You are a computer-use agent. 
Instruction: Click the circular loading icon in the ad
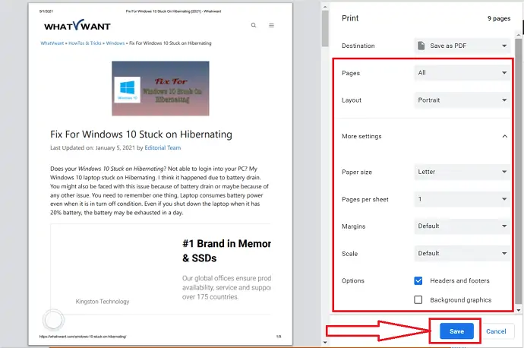pyautogui.click(x=53, y=320)
